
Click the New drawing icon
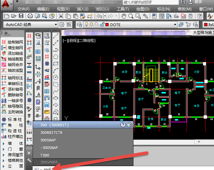click(x=7, y=16)
